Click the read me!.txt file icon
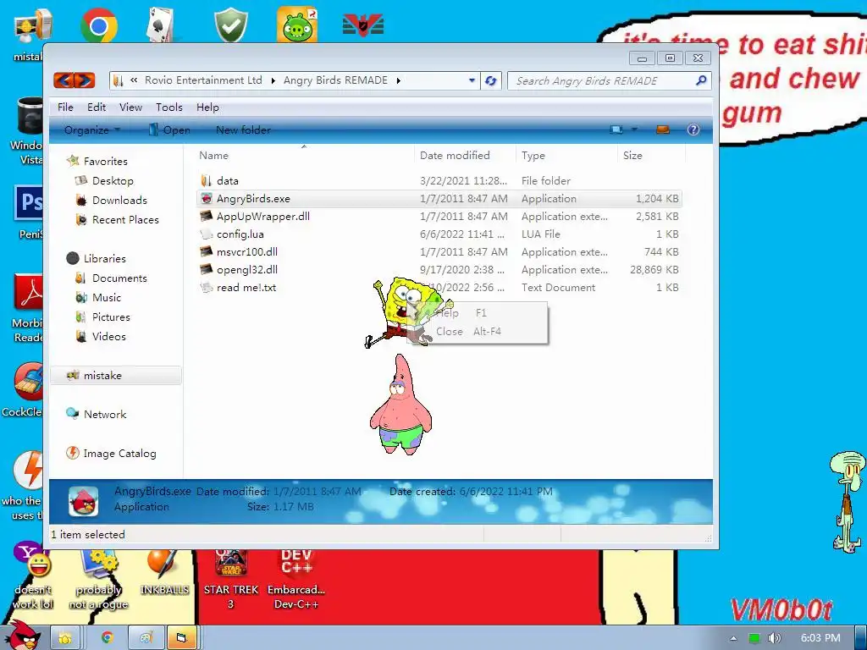The image size is (867, 650). [x=207, y=288]
